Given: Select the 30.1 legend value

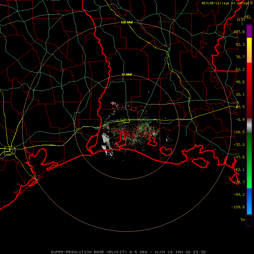Looking at the screenshot, I should [x=240, y=95].
